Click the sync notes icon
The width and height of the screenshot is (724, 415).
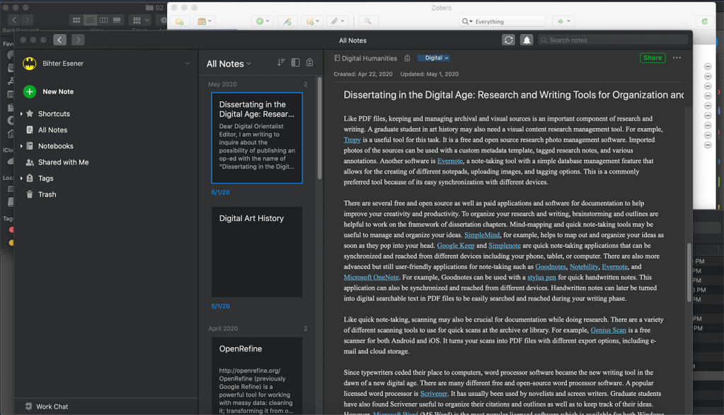coord(508,40)
